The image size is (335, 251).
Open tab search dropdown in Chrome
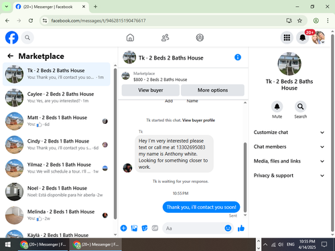coord(7,7)
